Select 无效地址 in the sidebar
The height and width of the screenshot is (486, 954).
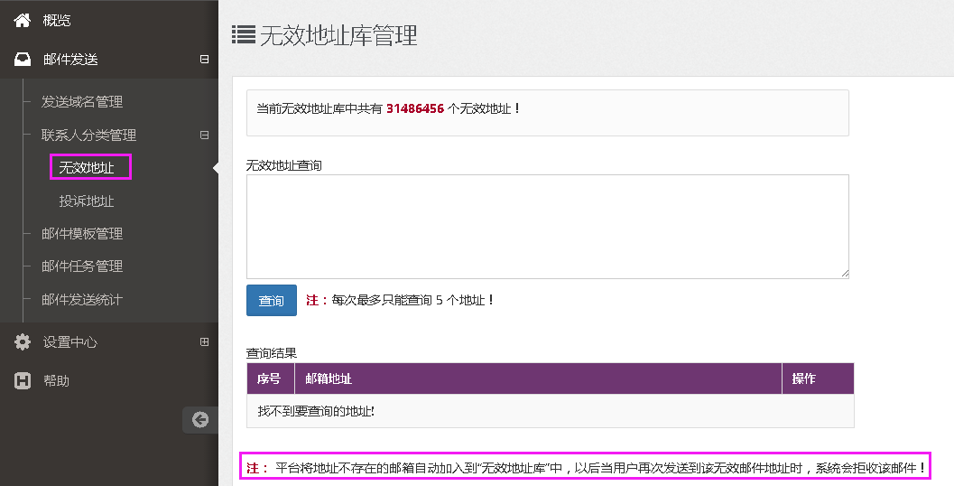[88, 167]
